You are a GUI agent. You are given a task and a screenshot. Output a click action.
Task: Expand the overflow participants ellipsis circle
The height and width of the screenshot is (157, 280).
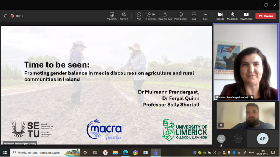237,139
